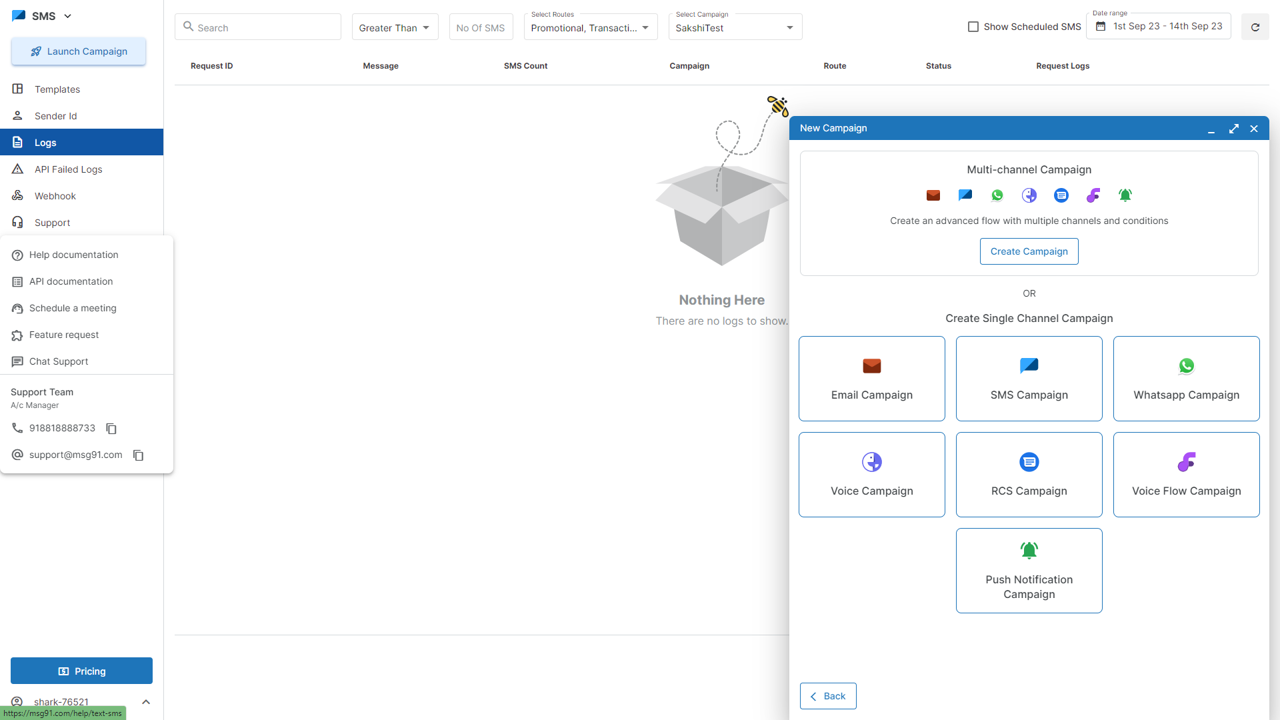Click the Create Campaign button
The width and height of the screenshot is (1280, 720).
click(x=1029, y=251)
